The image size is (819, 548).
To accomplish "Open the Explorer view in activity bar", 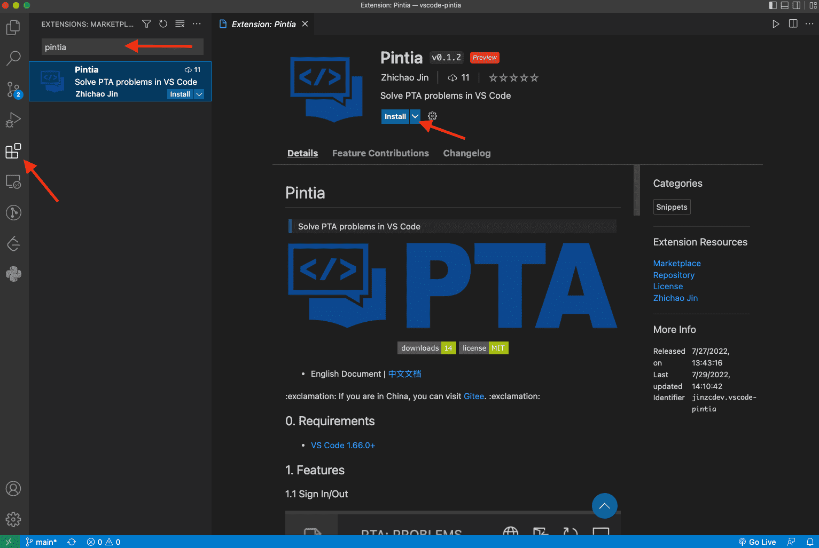I will [13, 27].
